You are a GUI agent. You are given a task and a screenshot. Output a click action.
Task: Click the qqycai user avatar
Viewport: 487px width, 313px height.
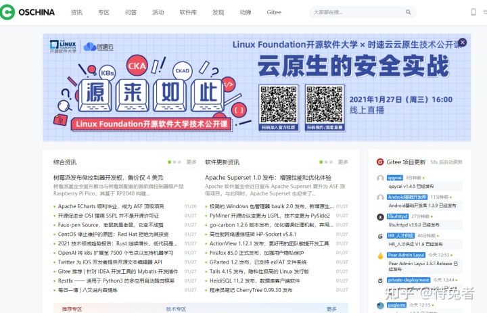point(380,178)
